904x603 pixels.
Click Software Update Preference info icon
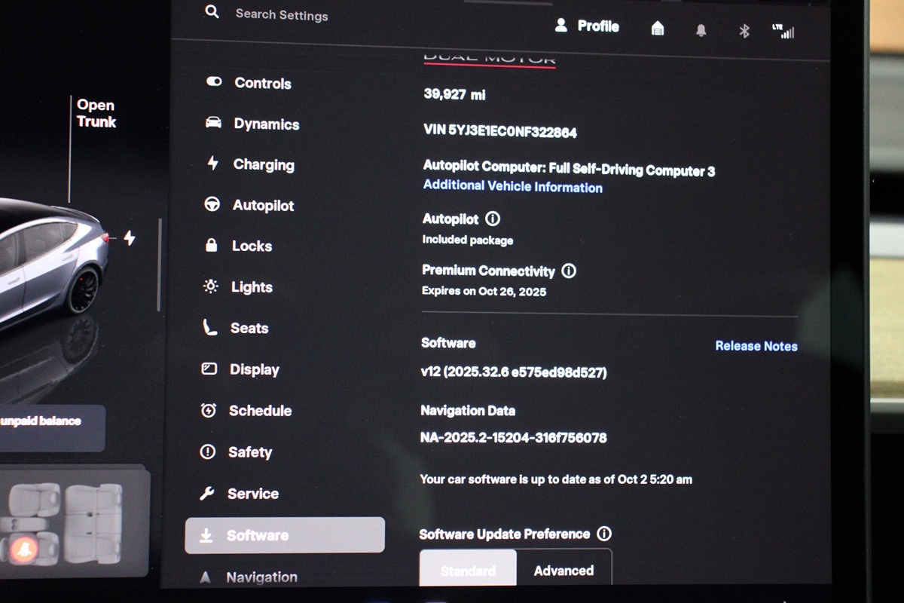coord(604,534)
